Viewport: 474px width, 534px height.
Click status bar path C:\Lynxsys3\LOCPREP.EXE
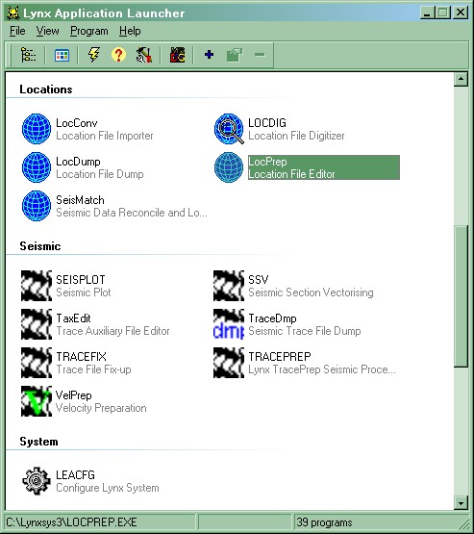point(71,522)
